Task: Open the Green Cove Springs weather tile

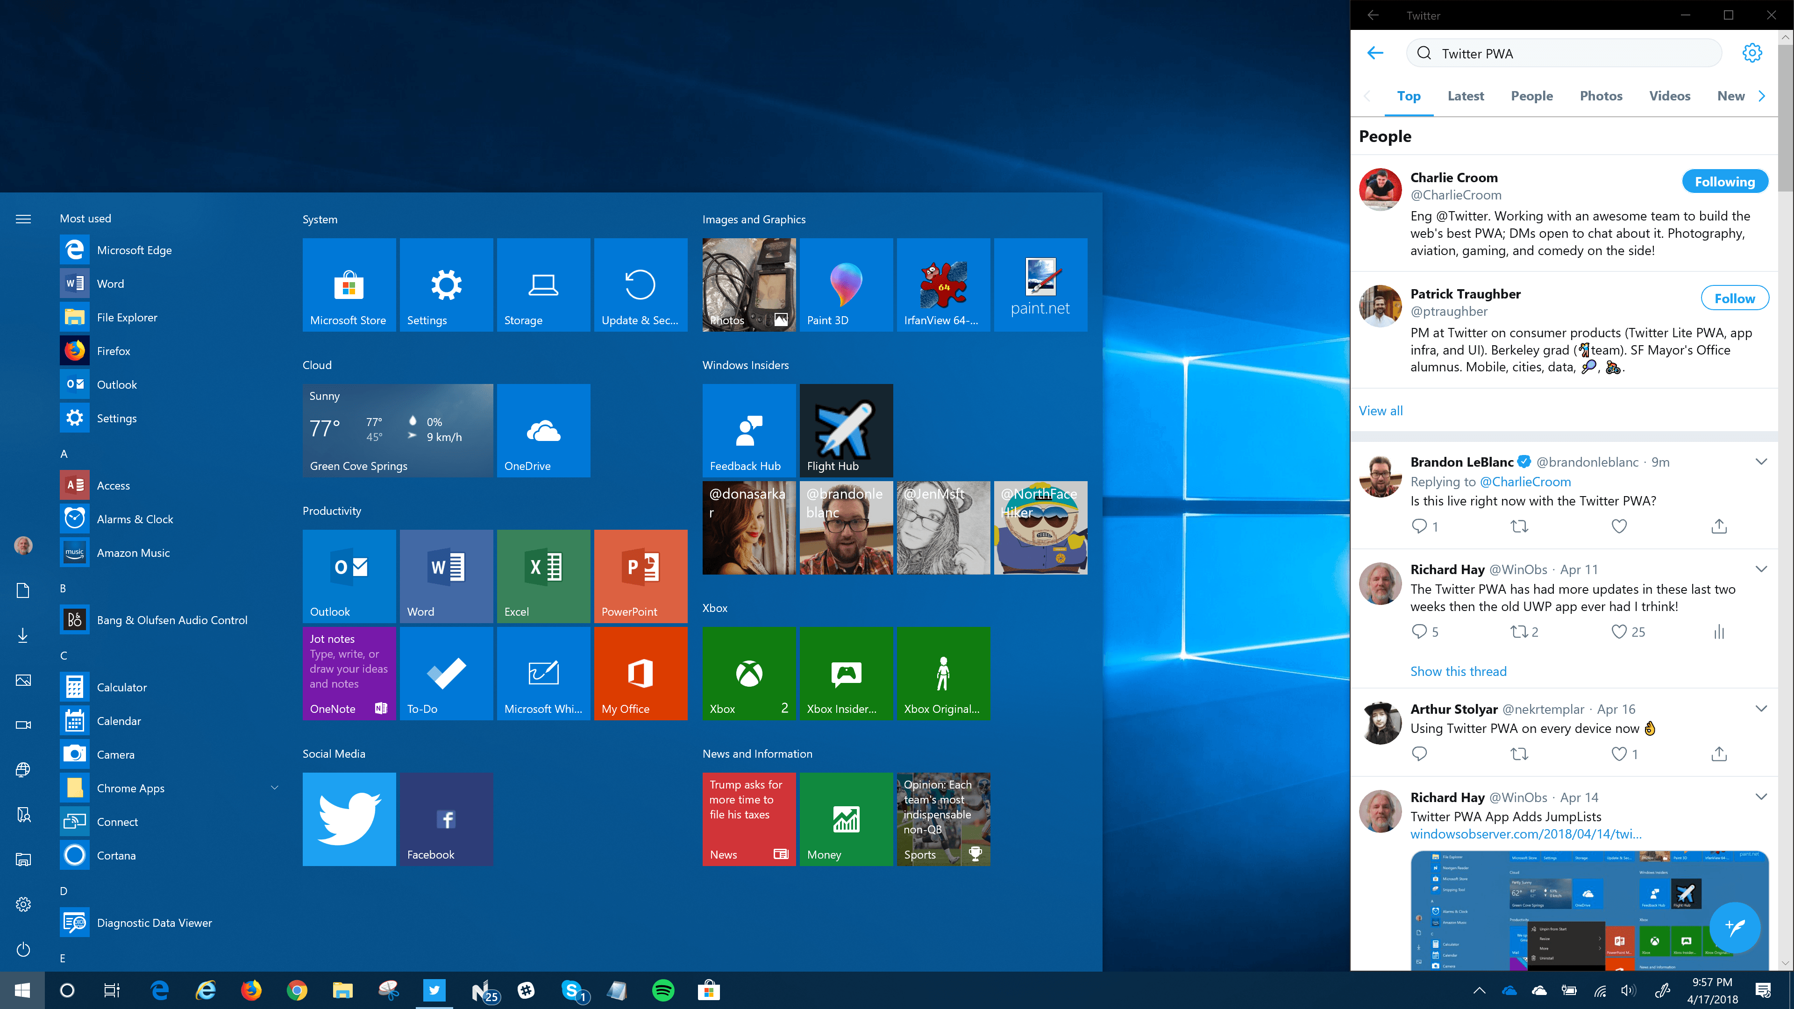Action: 398,430
